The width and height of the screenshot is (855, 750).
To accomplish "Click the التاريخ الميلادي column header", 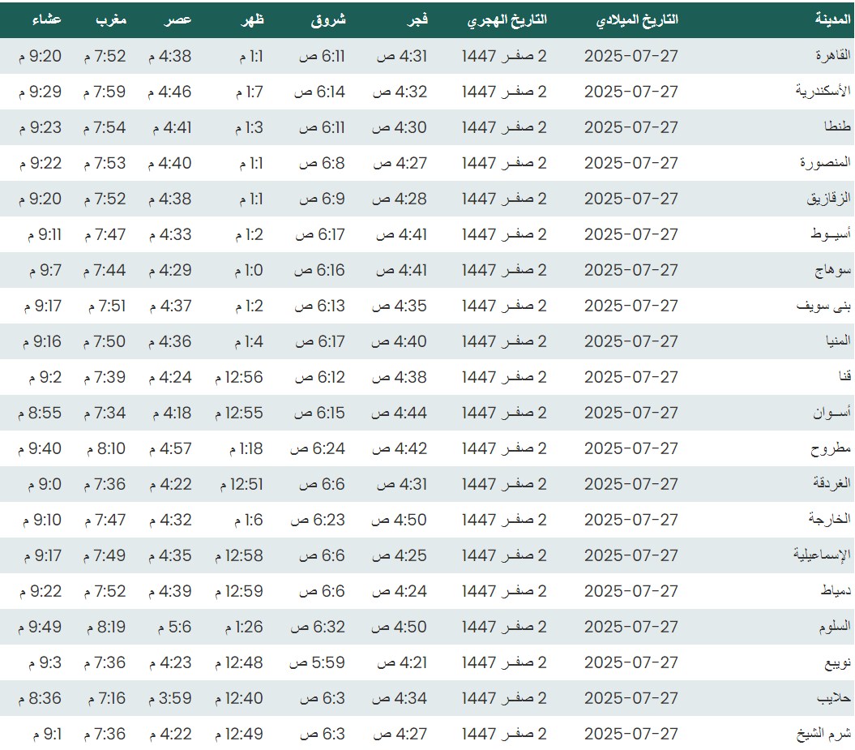I will click(637, 19).
